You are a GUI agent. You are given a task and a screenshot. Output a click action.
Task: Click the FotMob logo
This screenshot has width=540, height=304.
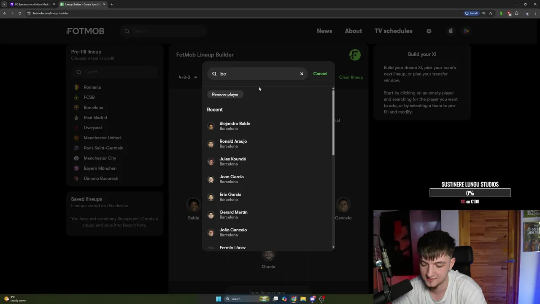tap(85, 31)
